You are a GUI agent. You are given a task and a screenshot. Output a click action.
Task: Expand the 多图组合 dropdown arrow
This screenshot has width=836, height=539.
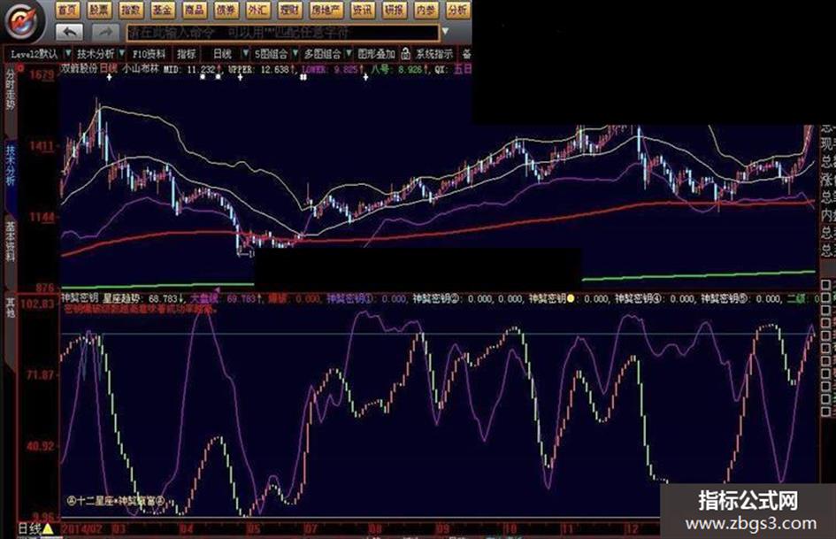[349, 53]
